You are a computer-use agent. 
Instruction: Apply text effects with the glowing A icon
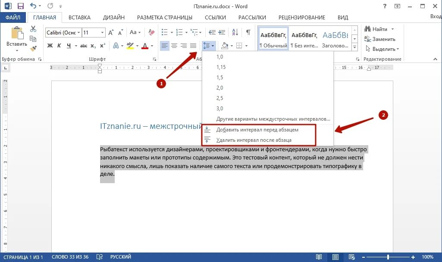[x=116, y=46]
